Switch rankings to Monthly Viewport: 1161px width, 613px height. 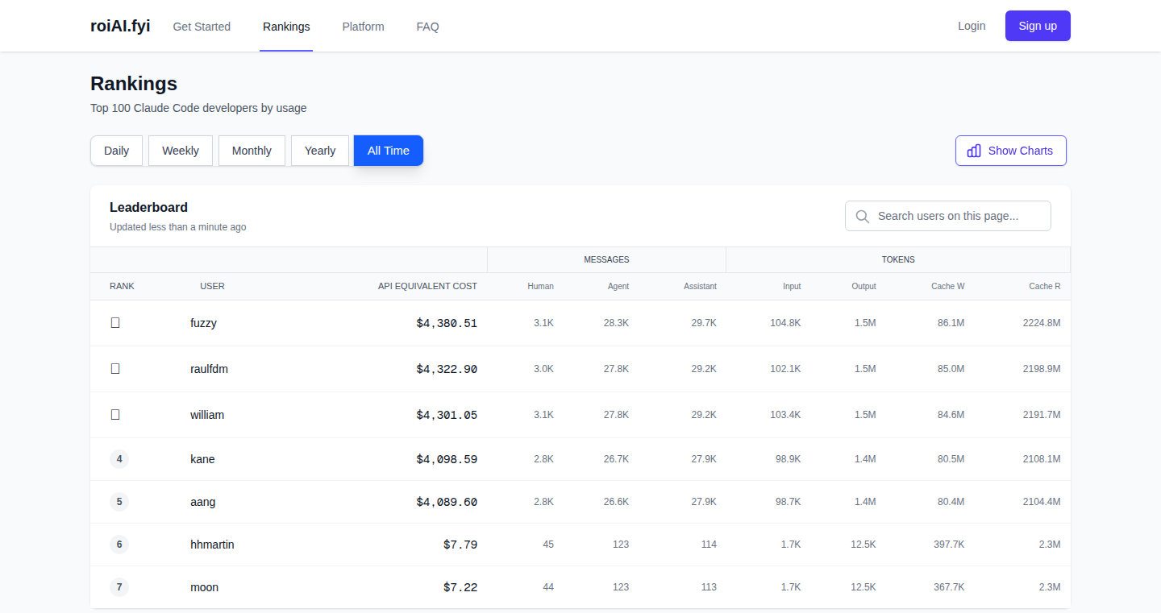252,151
